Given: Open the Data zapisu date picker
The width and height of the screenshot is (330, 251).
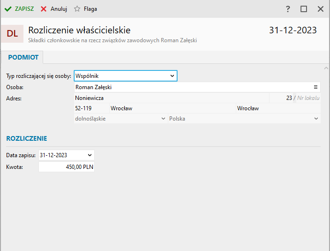Looking at the screenshot, I should (90, 155).
